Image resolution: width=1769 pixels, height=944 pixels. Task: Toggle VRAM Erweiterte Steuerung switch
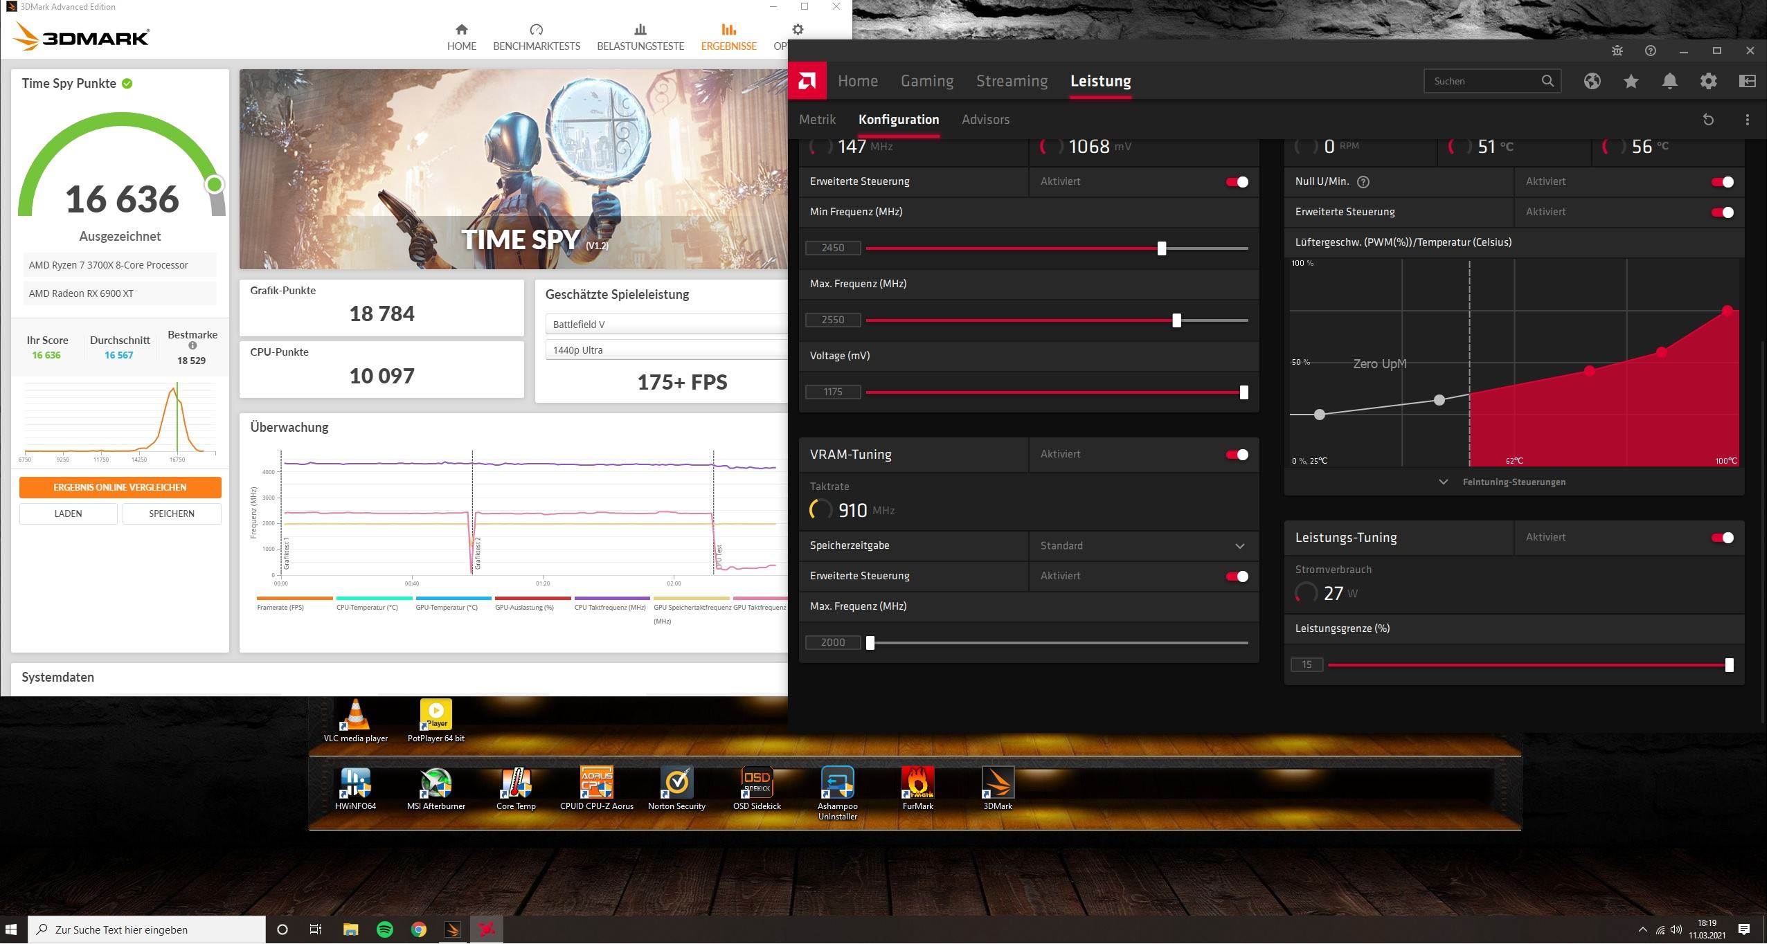coord(1237,577)
